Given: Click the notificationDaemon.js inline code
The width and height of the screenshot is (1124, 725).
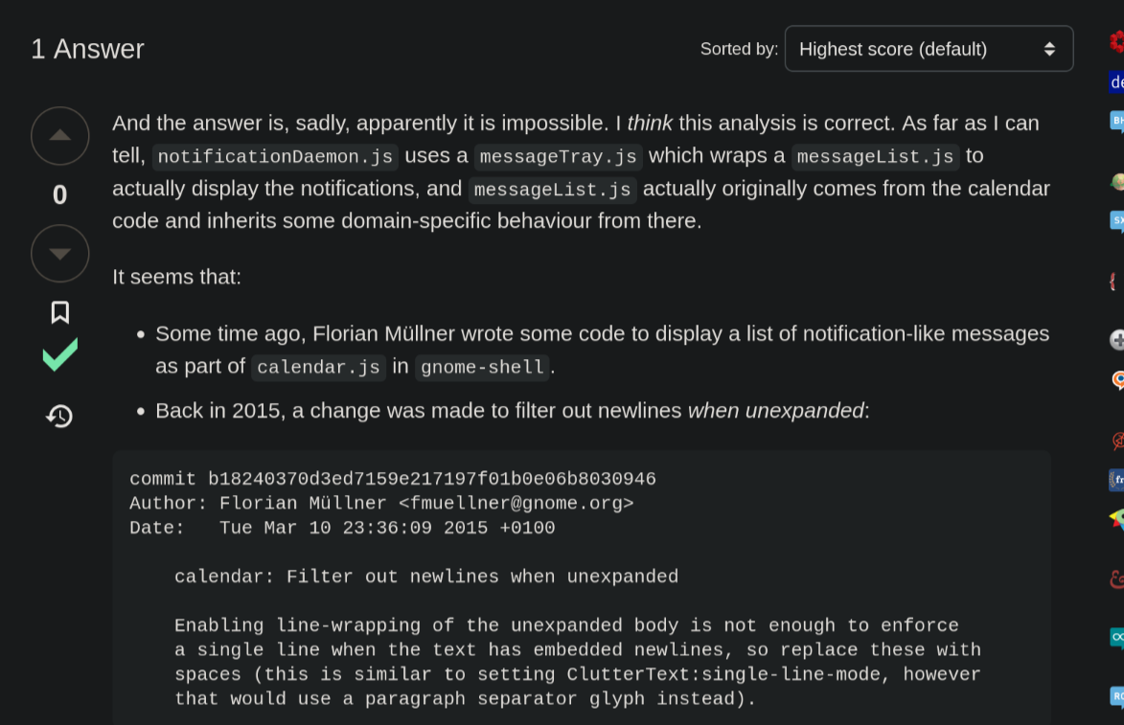Looking at the screenshot, I should coord(273,157).
